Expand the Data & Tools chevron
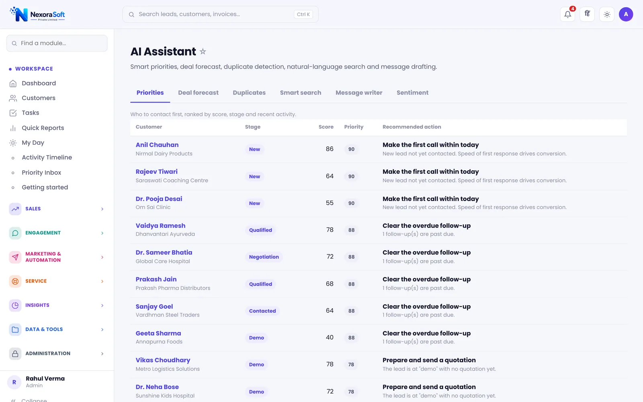Viewport: 643px width, 402px height. (102, 330)
